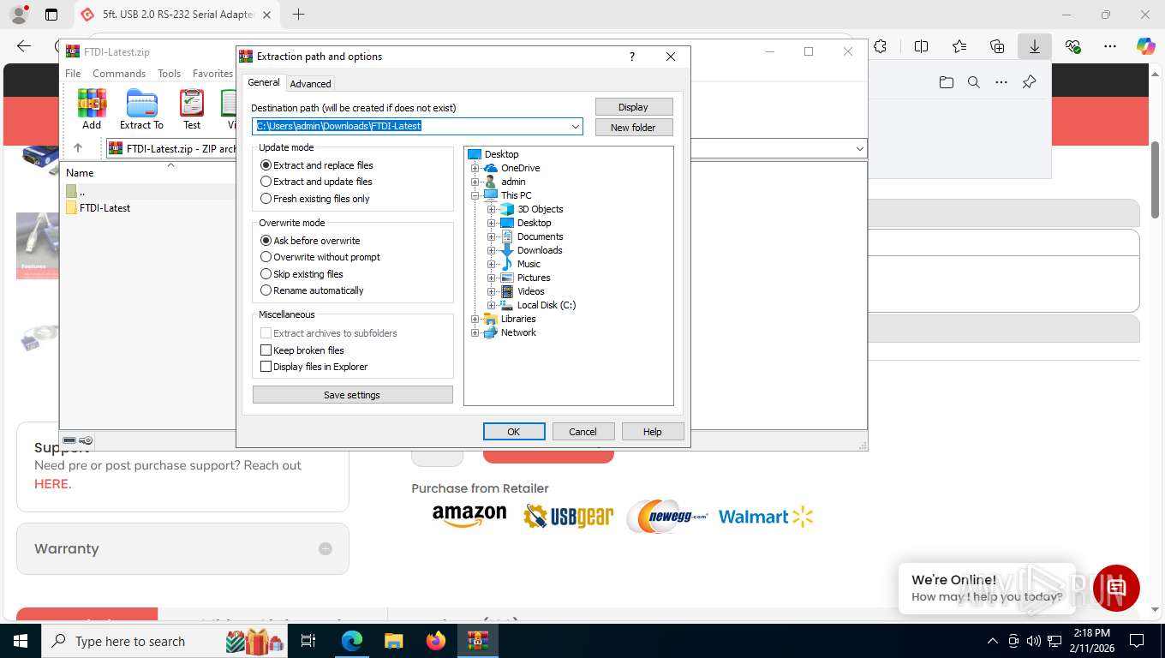Collapse This PC node in tree
1165x658 pixels.
click(x=475, y=195)
